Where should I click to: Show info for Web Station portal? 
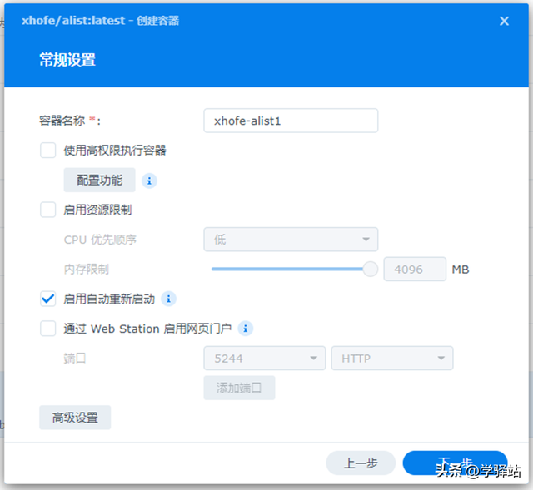coord(246,329)
